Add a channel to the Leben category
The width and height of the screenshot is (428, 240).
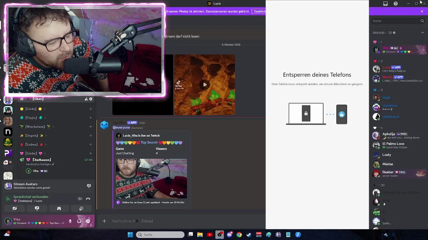[x=91, y=145]
